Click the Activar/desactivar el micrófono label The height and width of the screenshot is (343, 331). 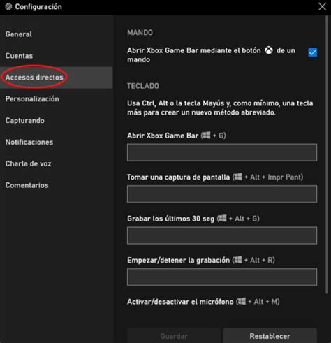point(203,302)
